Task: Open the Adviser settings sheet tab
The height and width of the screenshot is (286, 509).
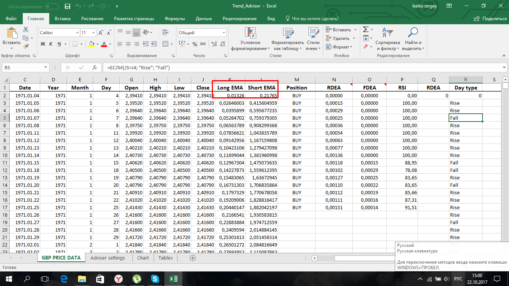Action: [108, 258]
